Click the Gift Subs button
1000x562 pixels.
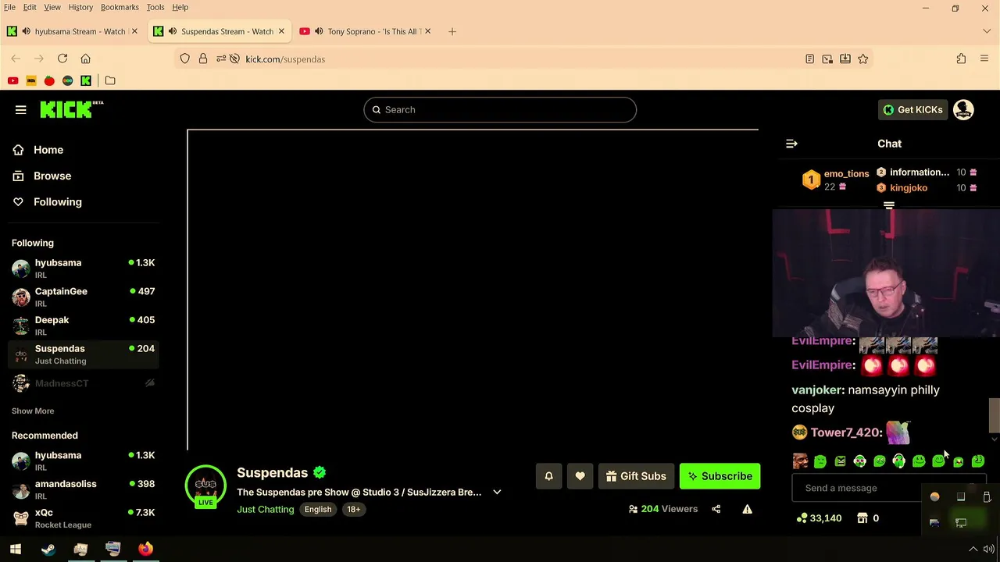[x=636, y=476]
